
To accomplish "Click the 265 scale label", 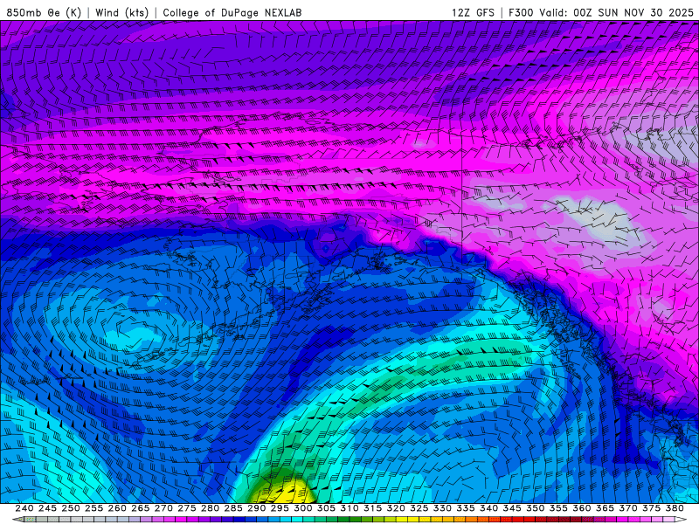I will pyautogui.click(x=140, y=508).
